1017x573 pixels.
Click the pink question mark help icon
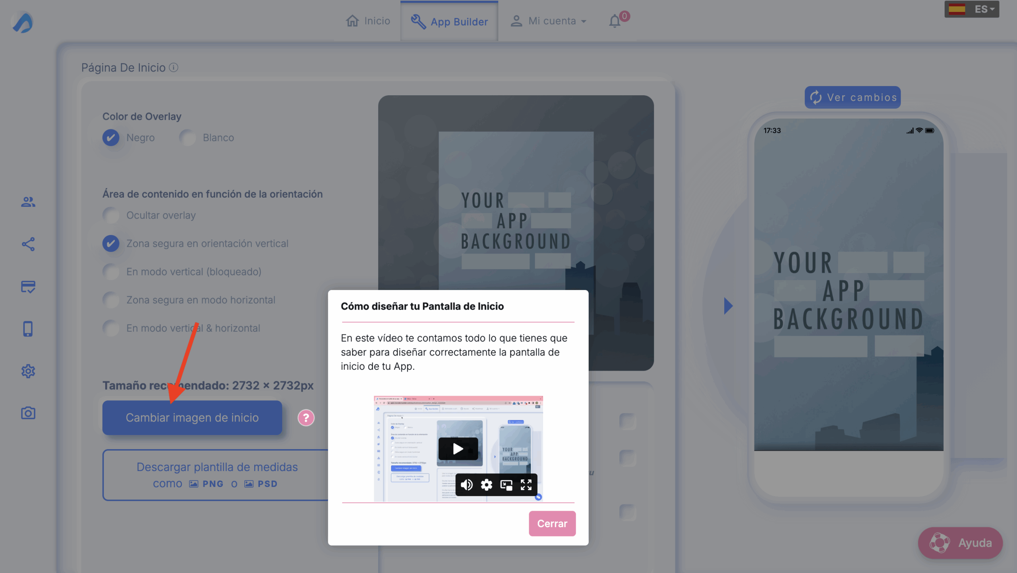(x=306, y=418)
